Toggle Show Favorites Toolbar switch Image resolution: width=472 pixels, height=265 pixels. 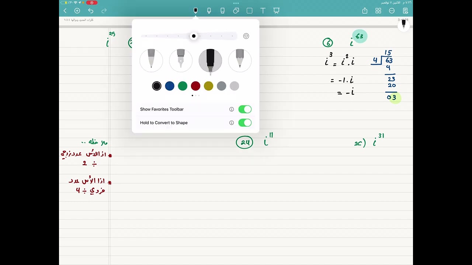(245, 109)
